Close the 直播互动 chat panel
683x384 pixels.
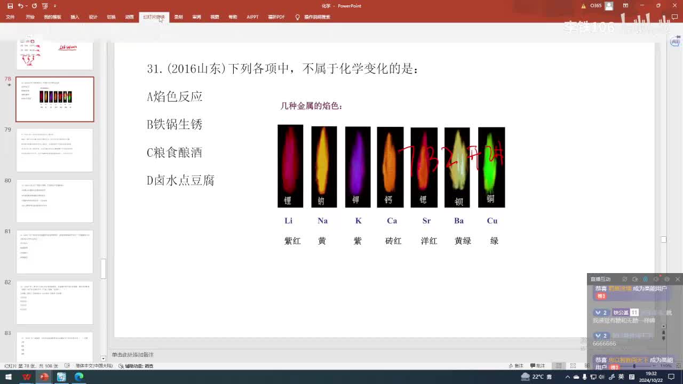(678, 279)
